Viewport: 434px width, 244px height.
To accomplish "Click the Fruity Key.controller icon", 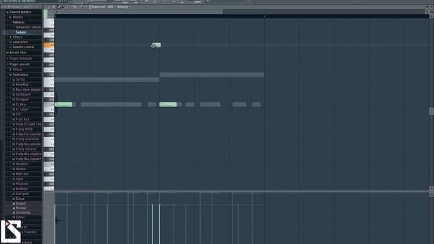I will tap(14, 144).
